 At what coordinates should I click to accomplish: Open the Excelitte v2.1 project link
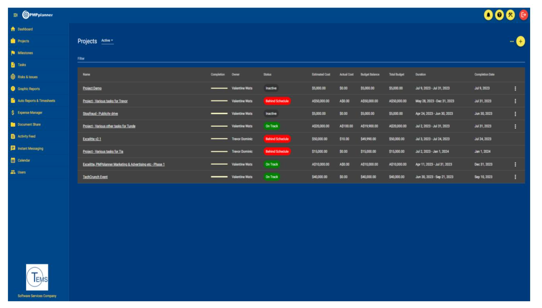[x=92, y=139]
